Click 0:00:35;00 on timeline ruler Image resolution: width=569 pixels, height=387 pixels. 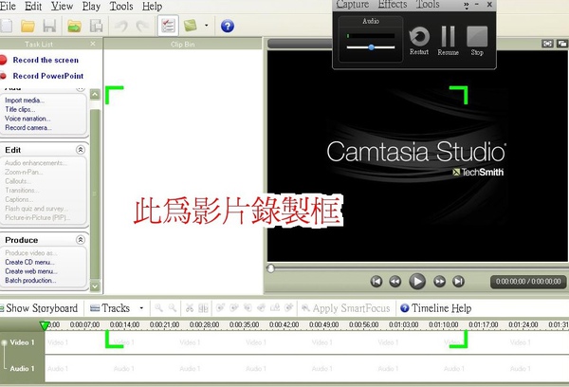coord(244,324)
